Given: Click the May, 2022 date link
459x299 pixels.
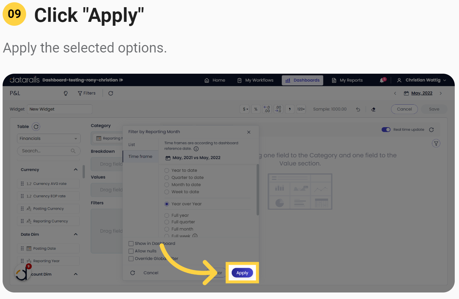Looking at the screenshot, I should [421, 93].
